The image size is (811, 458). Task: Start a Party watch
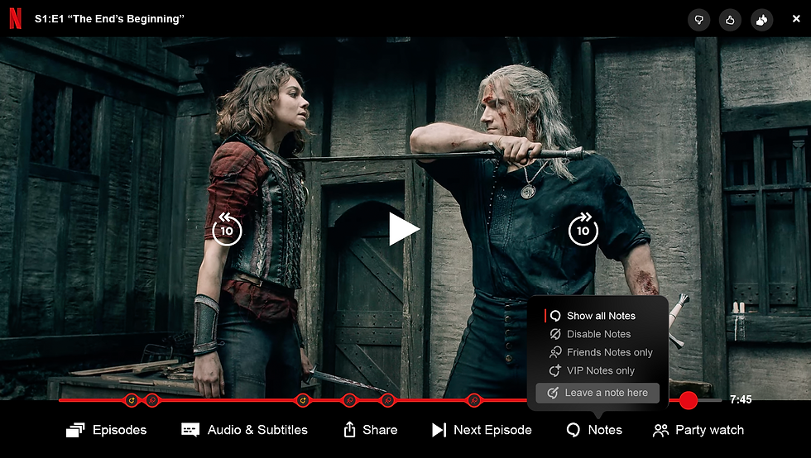(x=698, y=430)
